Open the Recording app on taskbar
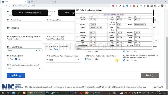This screenshot has width=168, height=95. pyautogui.click(x=92, y=93)
